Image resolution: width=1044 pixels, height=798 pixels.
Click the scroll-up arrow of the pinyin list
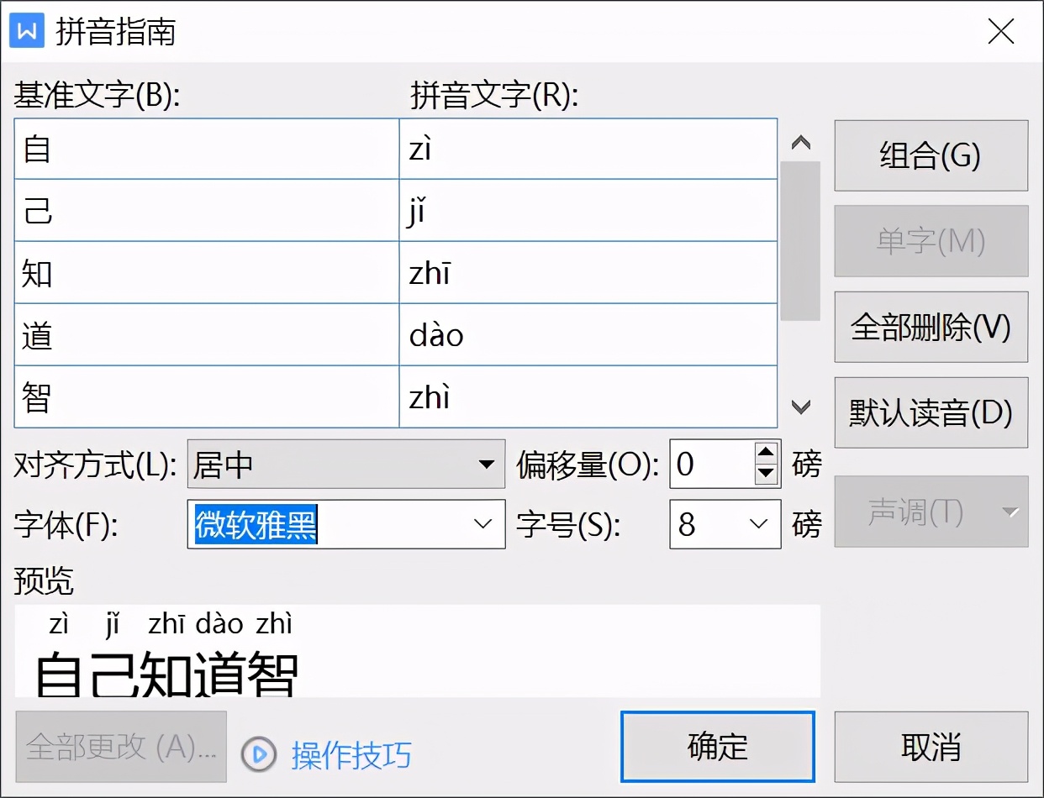(801, 143)
